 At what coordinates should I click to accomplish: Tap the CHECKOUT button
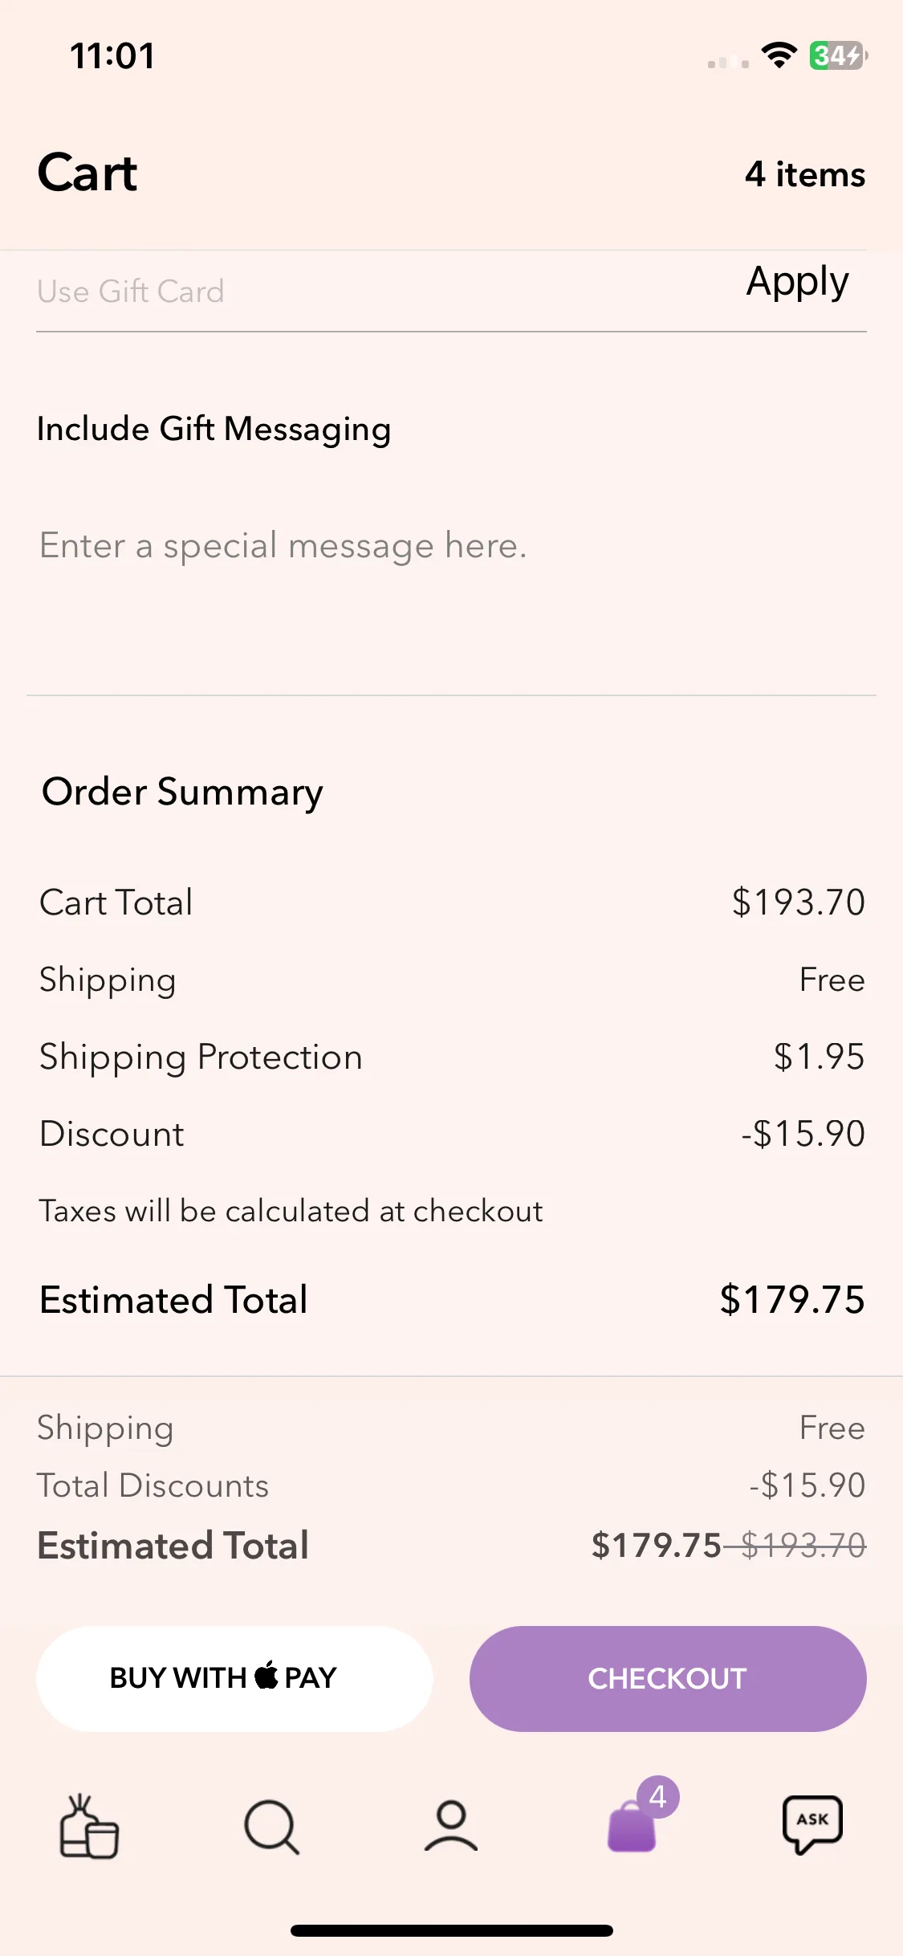click(668, 1678)
